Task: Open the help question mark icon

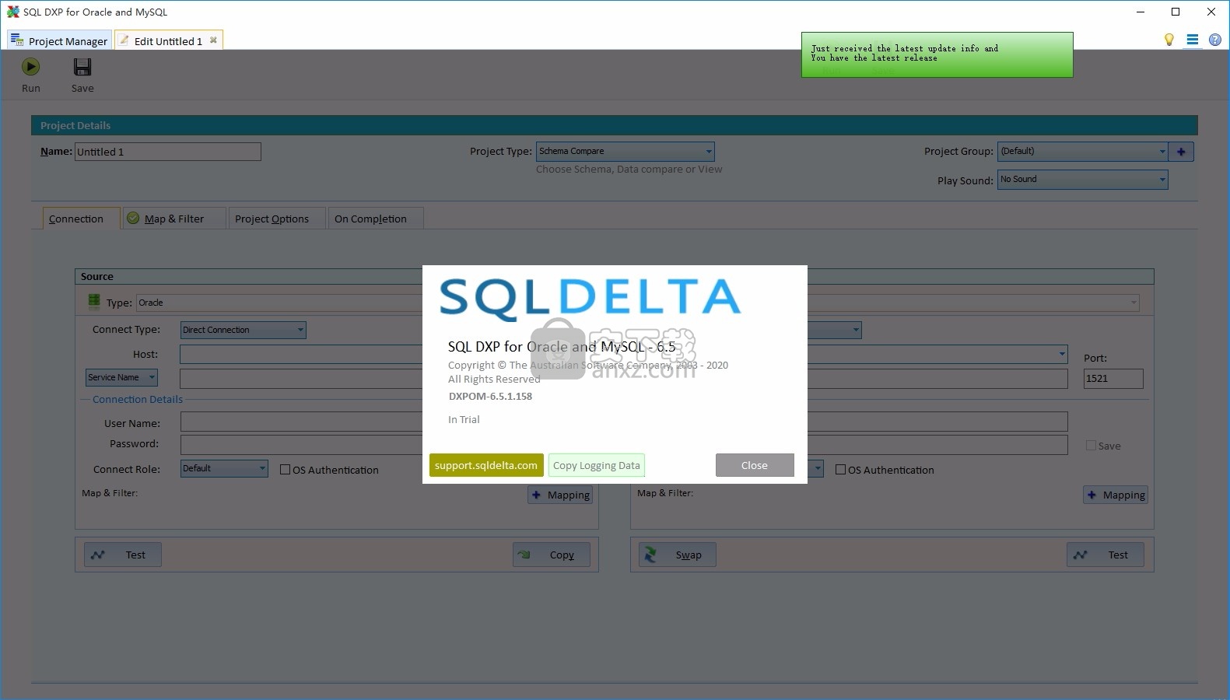Action: pos(1214,40)
